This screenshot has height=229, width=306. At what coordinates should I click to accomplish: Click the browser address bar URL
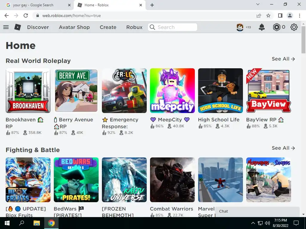point(72,16)
